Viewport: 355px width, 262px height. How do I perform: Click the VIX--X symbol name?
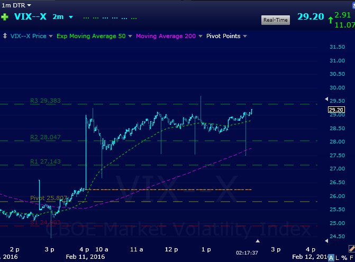[30, 17]
